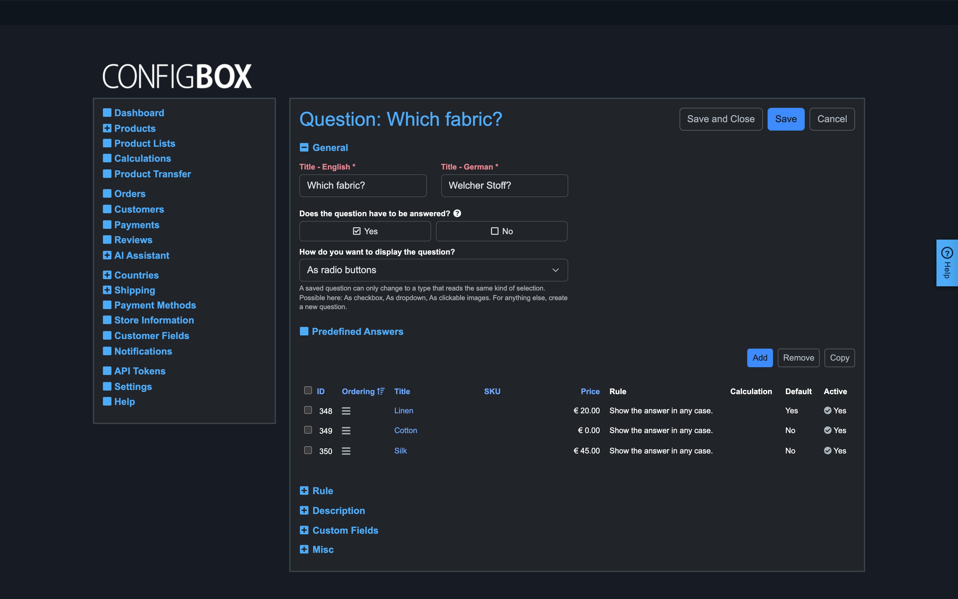The height and width of the screenshot is (599, 958).
Task: Click the active checkmark icon in Linen row
Action: tap(827, 410)
